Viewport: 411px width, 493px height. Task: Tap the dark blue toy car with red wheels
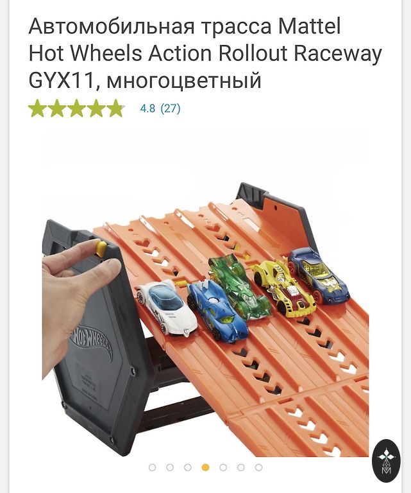pyautogui.click(x=319, y=276)
